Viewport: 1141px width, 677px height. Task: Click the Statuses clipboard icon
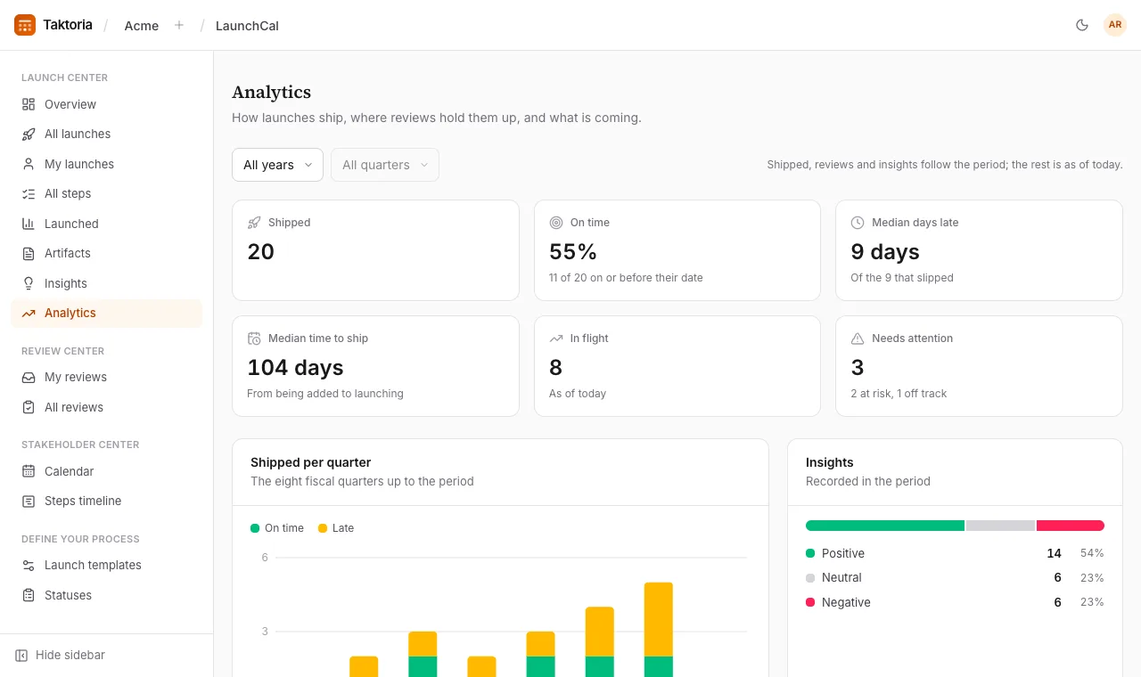point(29,595)
